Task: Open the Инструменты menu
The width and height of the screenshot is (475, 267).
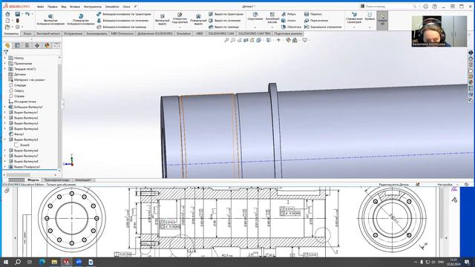Action: (x=93, y=7)
